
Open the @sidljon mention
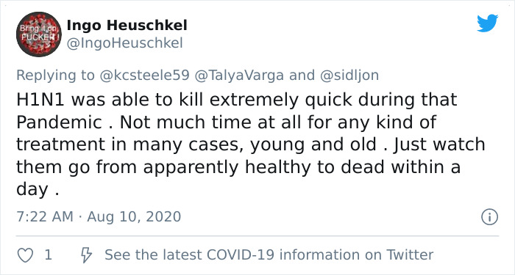click(x=349, y=76)
